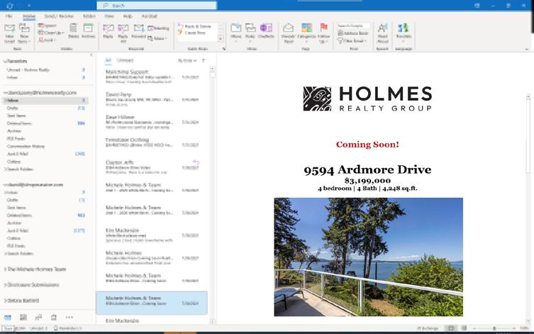
Task: Expand the Quick Steps gallery
Action: [x=221, y=39]
